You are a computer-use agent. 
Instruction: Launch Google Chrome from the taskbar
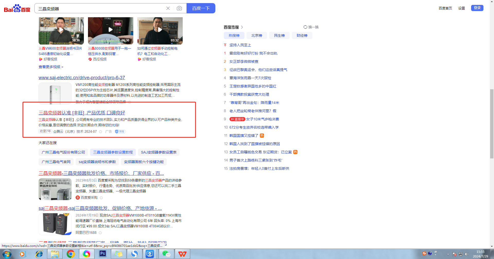point(70,254)
